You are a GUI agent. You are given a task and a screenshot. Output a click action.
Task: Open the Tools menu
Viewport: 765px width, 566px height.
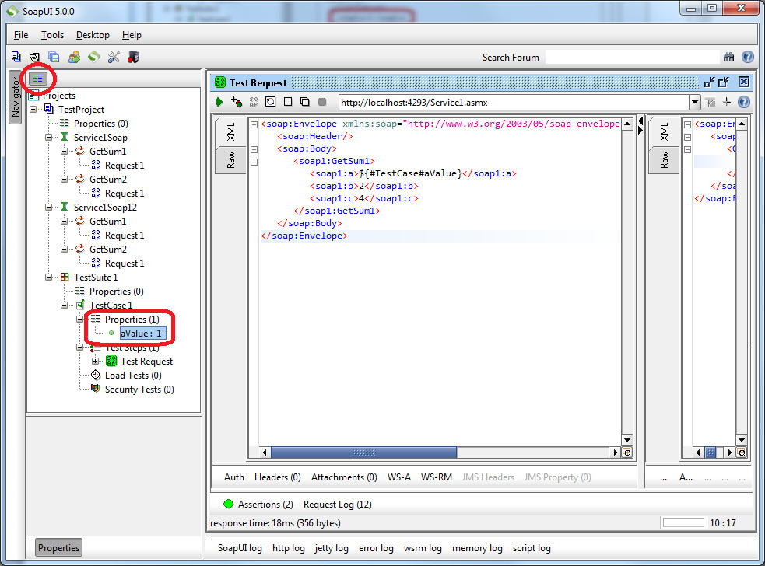click(x=52, y=35)
